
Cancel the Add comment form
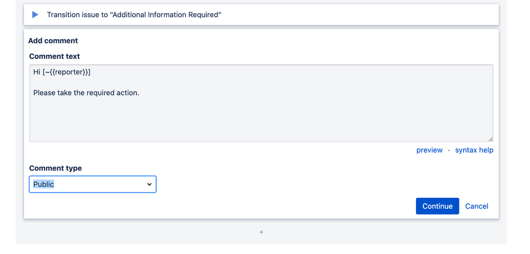click(x=476, y=206)
